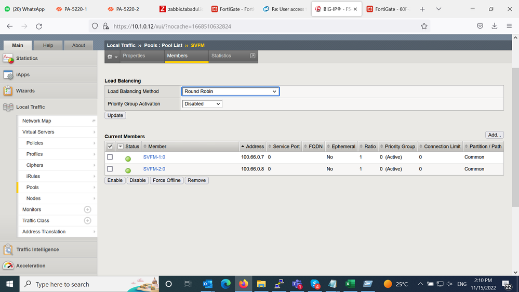Click Enable button
This screenshot has height=292, width=519.
pyautogui.click(x=115, y=180)
